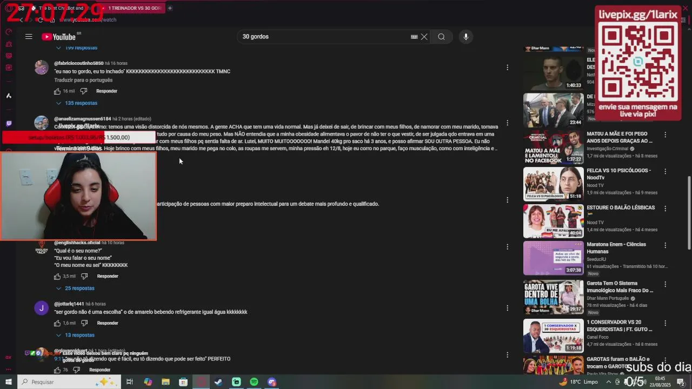Dislike the @englishhacks.official comment

click(x=84, y=277)
